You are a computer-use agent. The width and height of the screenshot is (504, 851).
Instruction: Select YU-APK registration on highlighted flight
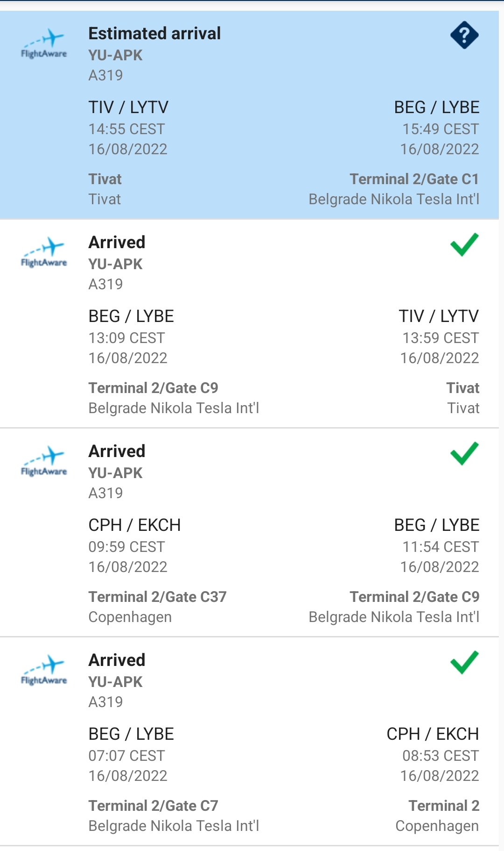coord(115,55)
